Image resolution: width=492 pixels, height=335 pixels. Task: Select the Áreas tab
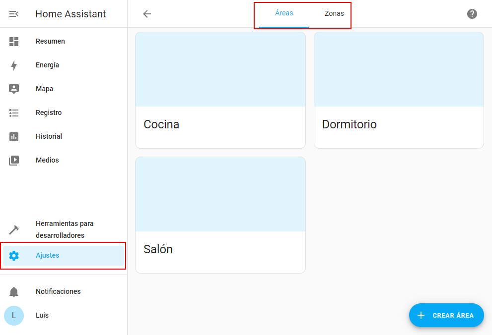[284, 13]
